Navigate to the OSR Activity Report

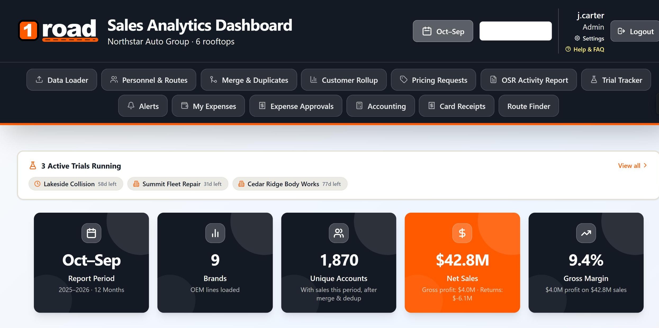tap(529, 80)
